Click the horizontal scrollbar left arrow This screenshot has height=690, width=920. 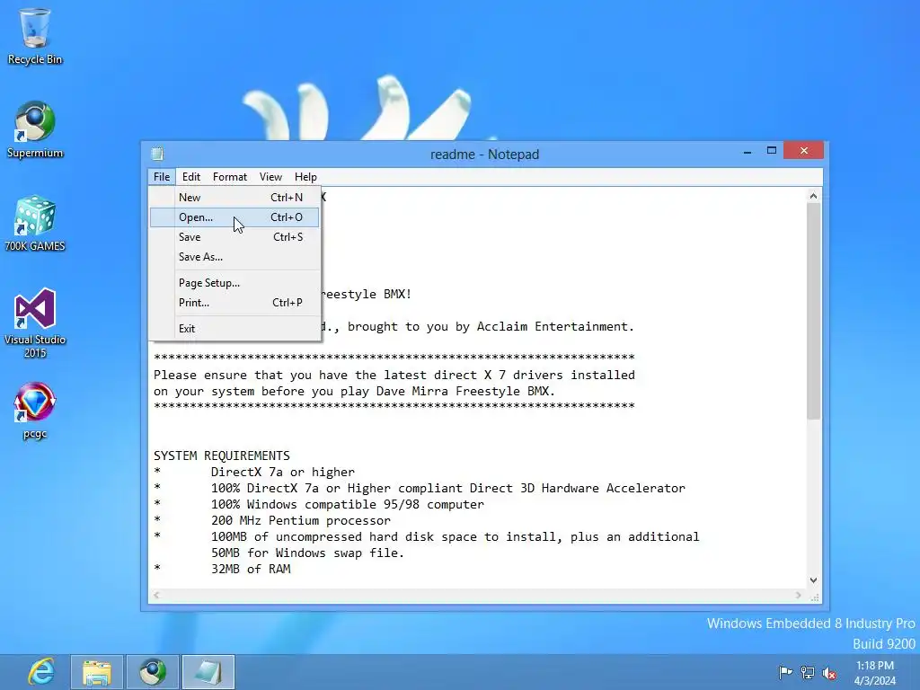[156, 595]
